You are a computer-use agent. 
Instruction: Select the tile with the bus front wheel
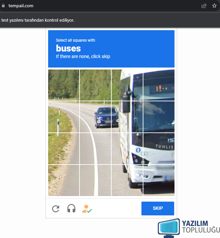pos(127,180)
